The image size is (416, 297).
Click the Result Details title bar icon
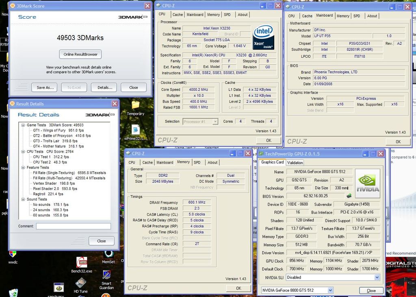pyautogui.click(x=13, y=104)
